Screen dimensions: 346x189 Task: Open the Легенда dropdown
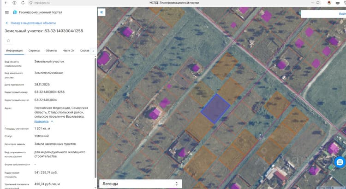141,184
